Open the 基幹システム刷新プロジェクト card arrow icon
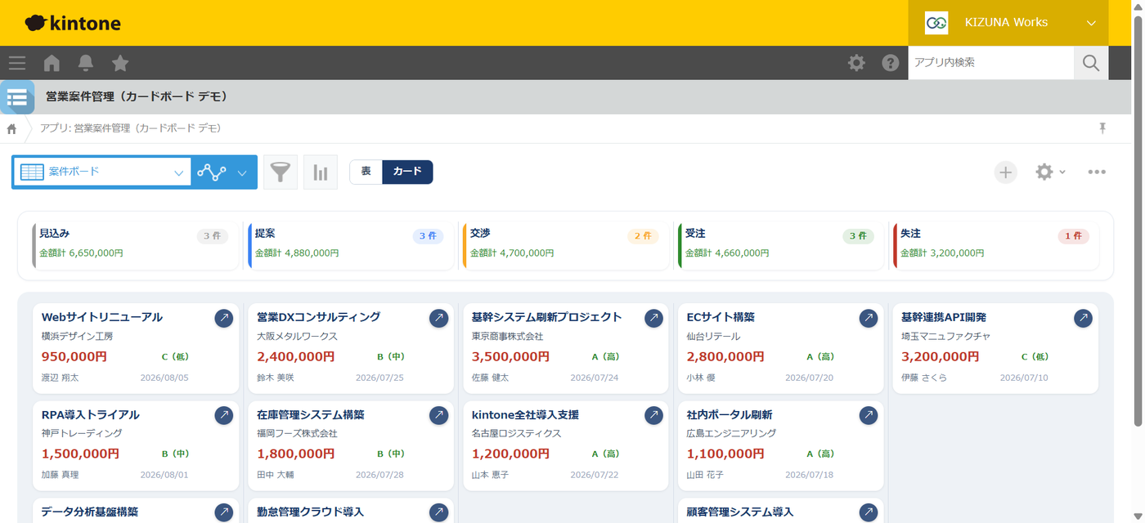 coord(654,319)
